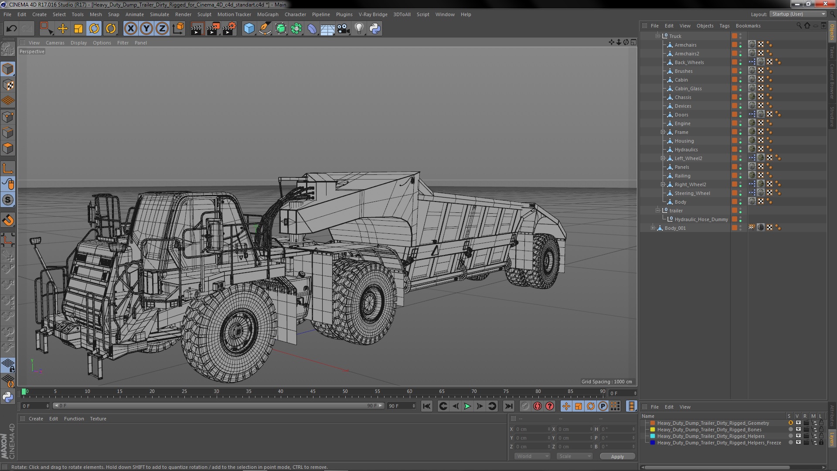Expand the Left_Wheel2 object

[x=663, y=158]
